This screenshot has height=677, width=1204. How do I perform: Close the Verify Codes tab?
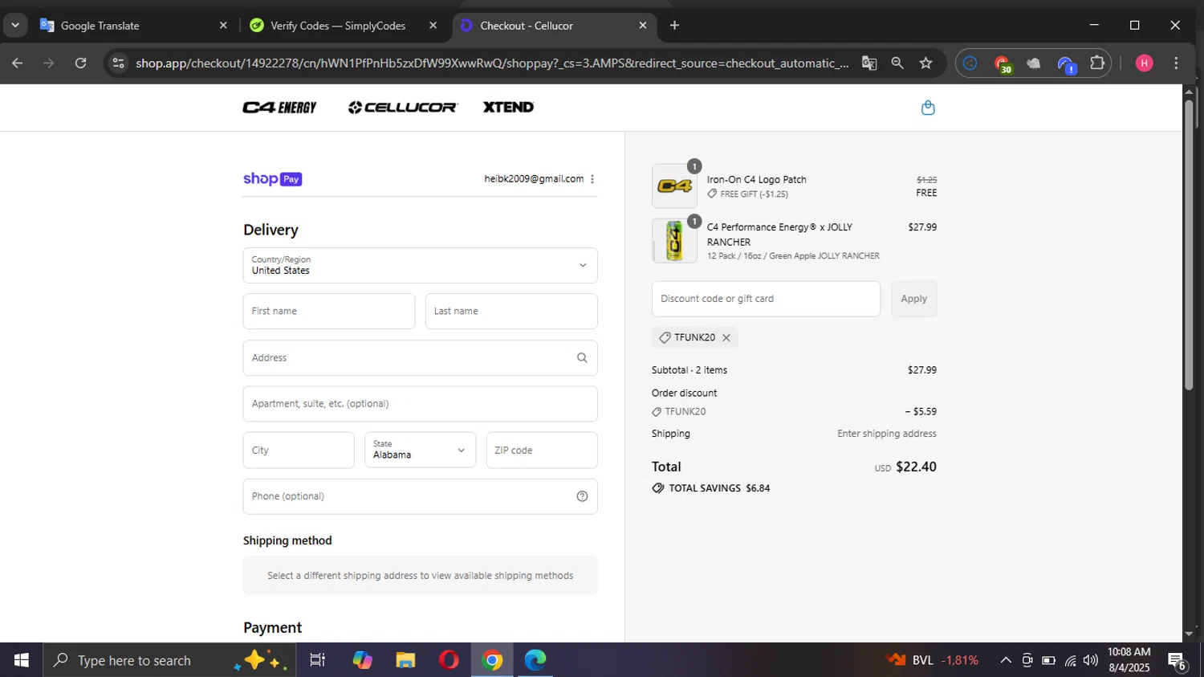click(433, 26)
